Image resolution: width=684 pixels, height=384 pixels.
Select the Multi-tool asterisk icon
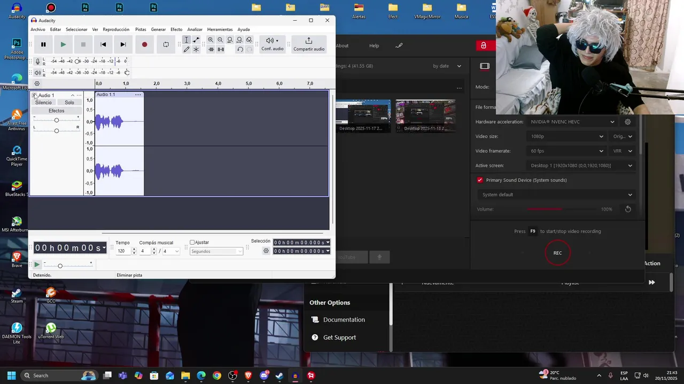point(196,49)
